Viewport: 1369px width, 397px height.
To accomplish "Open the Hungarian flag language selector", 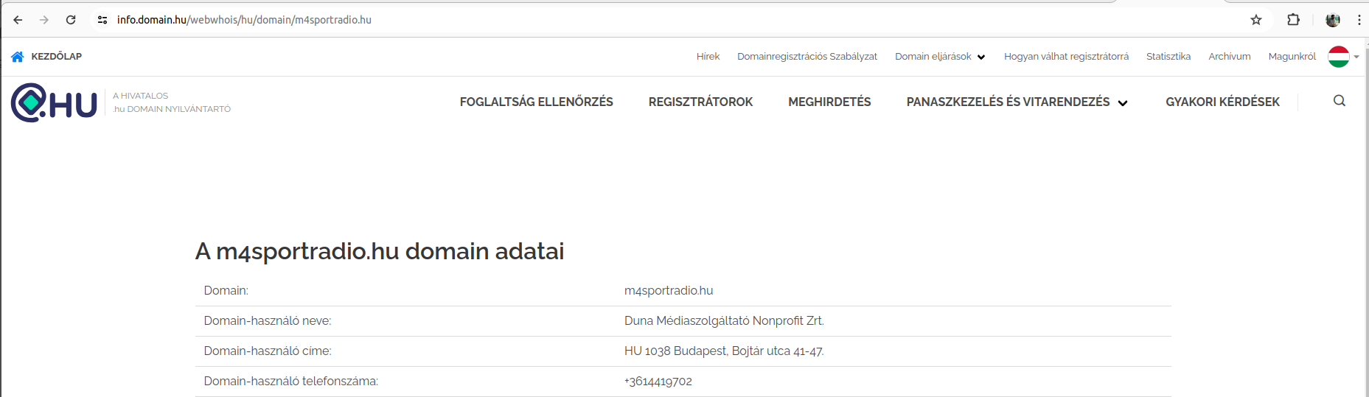I will tap(1342, 57).
